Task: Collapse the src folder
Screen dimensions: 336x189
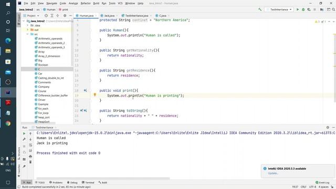Action: click(27, 34)
